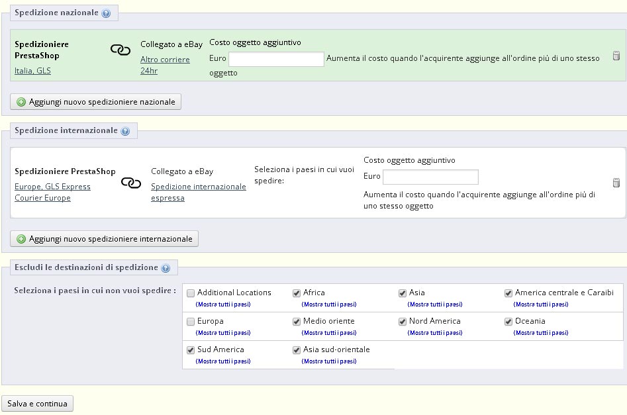627x415 pixels.
Task: Uncheck the Africa checkbox
Action: click(297, 293)
